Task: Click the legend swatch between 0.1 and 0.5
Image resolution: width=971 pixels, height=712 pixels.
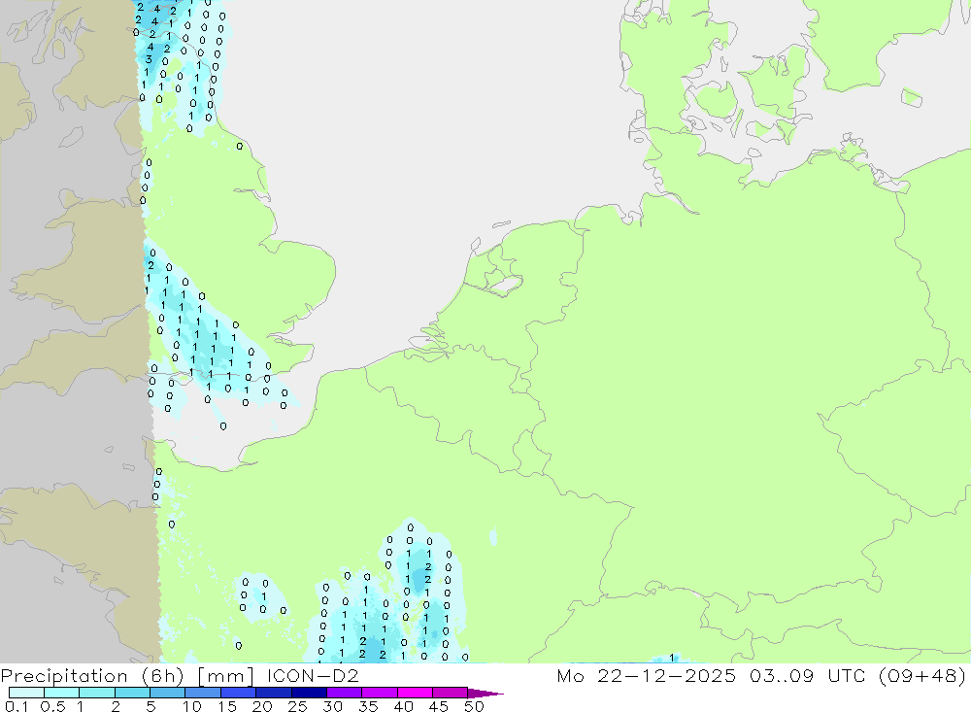Action: point(26,693)
